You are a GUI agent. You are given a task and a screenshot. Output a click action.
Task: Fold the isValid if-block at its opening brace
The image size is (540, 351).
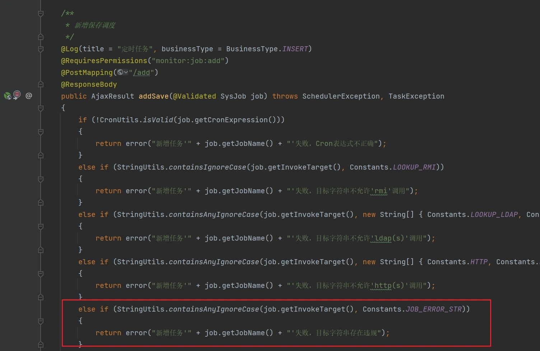pos(41,132)
